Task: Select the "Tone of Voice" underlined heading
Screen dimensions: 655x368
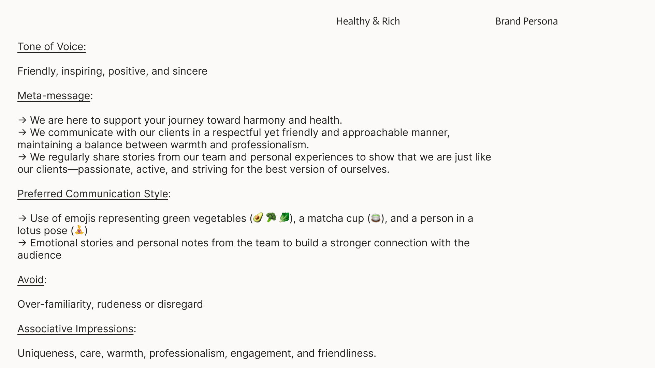Action: [x=52, y=47]
